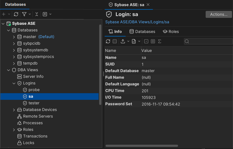Switch to the Databases tab
233x149 pixels.
[142, 32]
